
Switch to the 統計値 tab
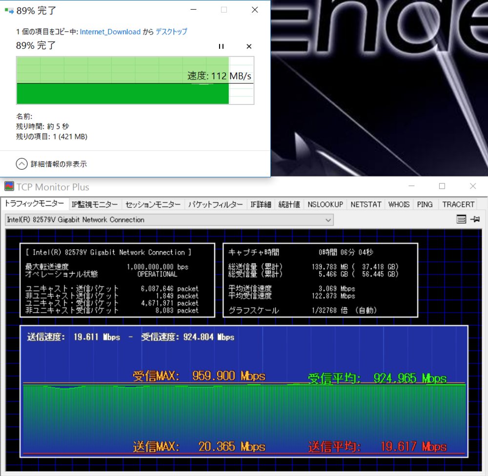[289, 204]
